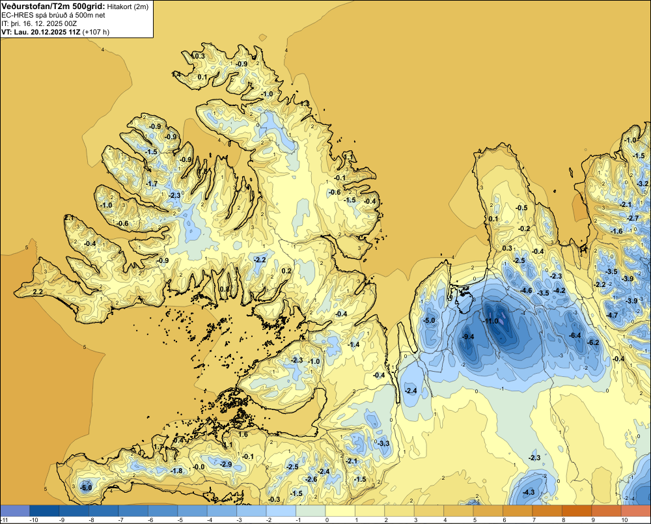Select the legend swatch between 0 and 1
The image size is (651, 524).
(x=340, y=510)
